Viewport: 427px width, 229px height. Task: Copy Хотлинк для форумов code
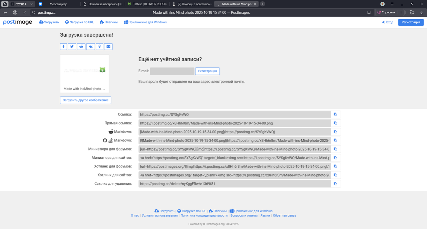(x=336, y=166)
